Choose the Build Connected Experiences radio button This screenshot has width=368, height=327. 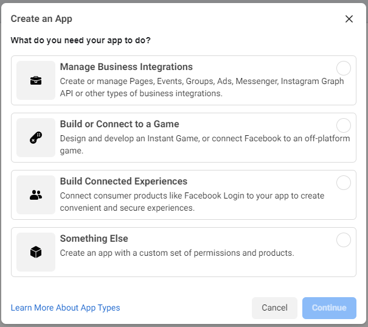coord(344,183)
